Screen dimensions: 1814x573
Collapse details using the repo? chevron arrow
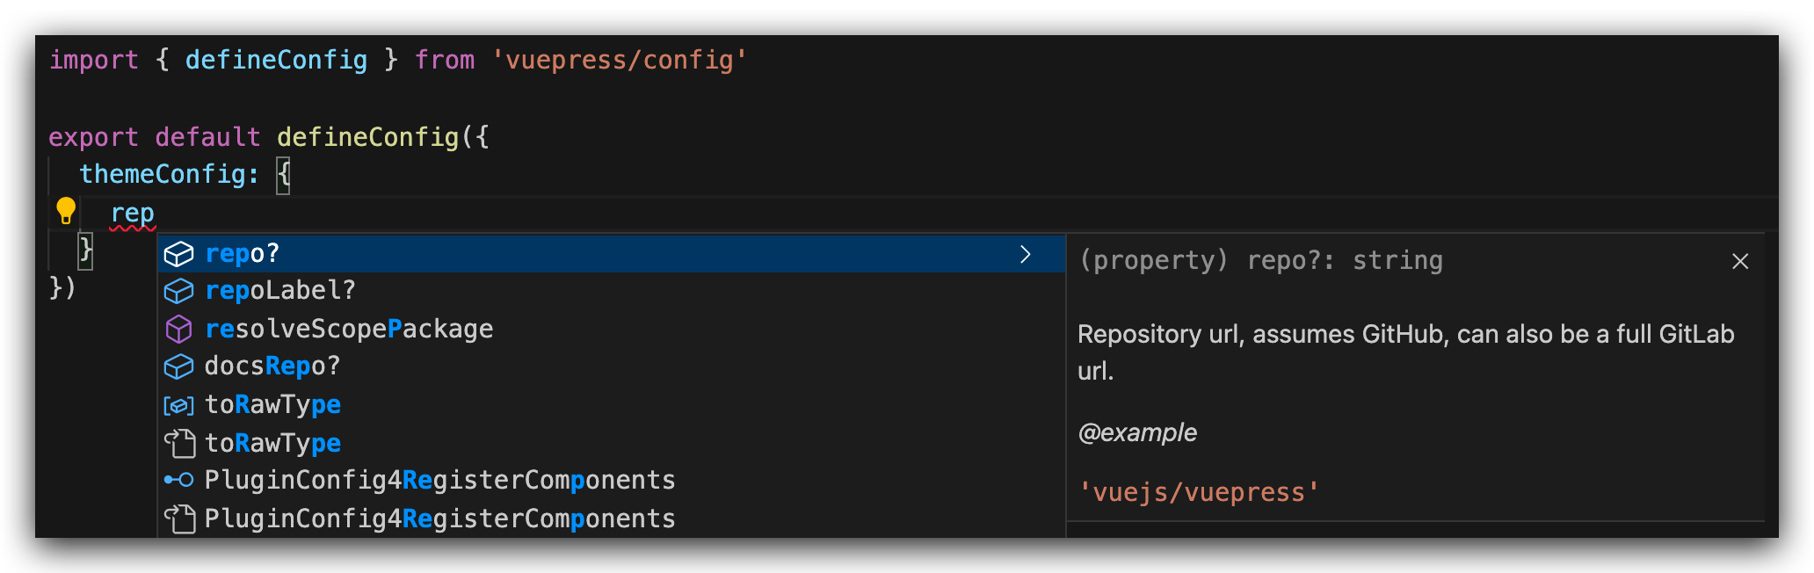(1025, 254)
